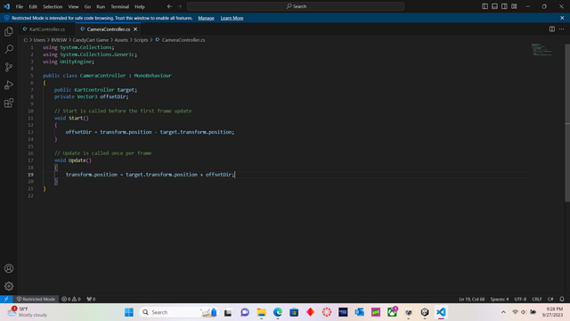Open Microsoft Store from taskbar
This screenshot has height=321, width=570.
294,312
